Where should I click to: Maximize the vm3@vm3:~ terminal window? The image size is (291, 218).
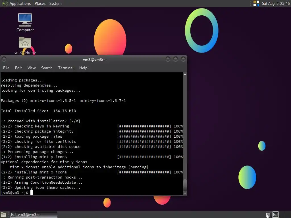click(x=176, y=59)
